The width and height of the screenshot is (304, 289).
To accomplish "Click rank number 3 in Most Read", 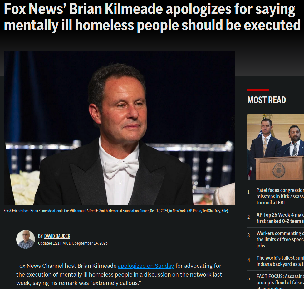I will click(x=248, y=235).
